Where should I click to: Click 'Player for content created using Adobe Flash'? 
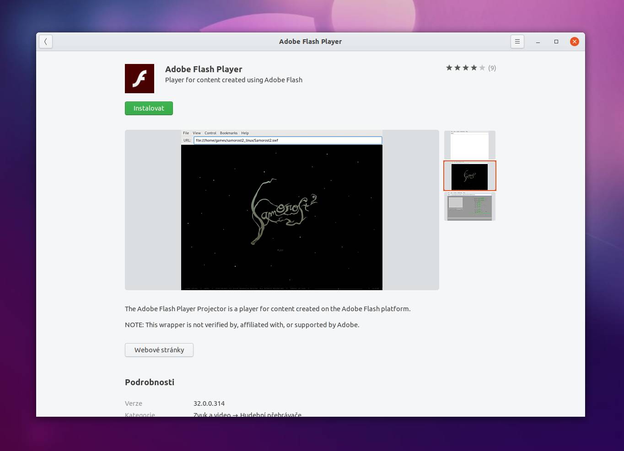pyautogui.click(x=234, y=80)
